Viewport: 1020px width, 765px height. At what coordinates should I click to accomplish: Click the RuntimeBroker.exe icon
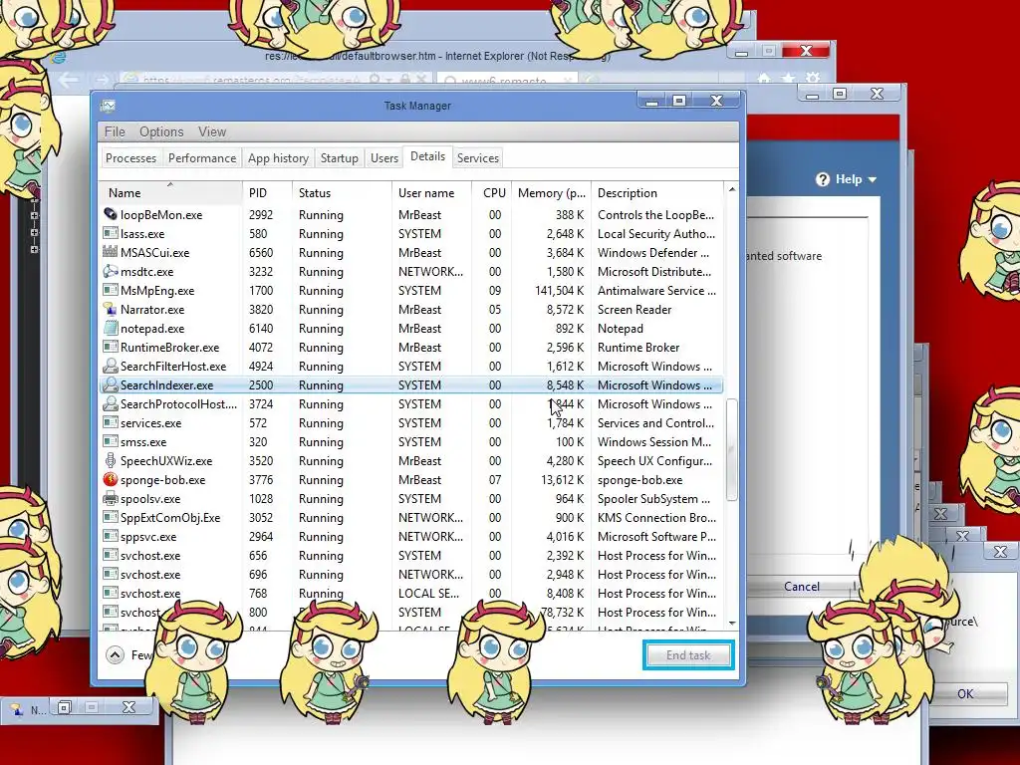click(x=111, y=347)
